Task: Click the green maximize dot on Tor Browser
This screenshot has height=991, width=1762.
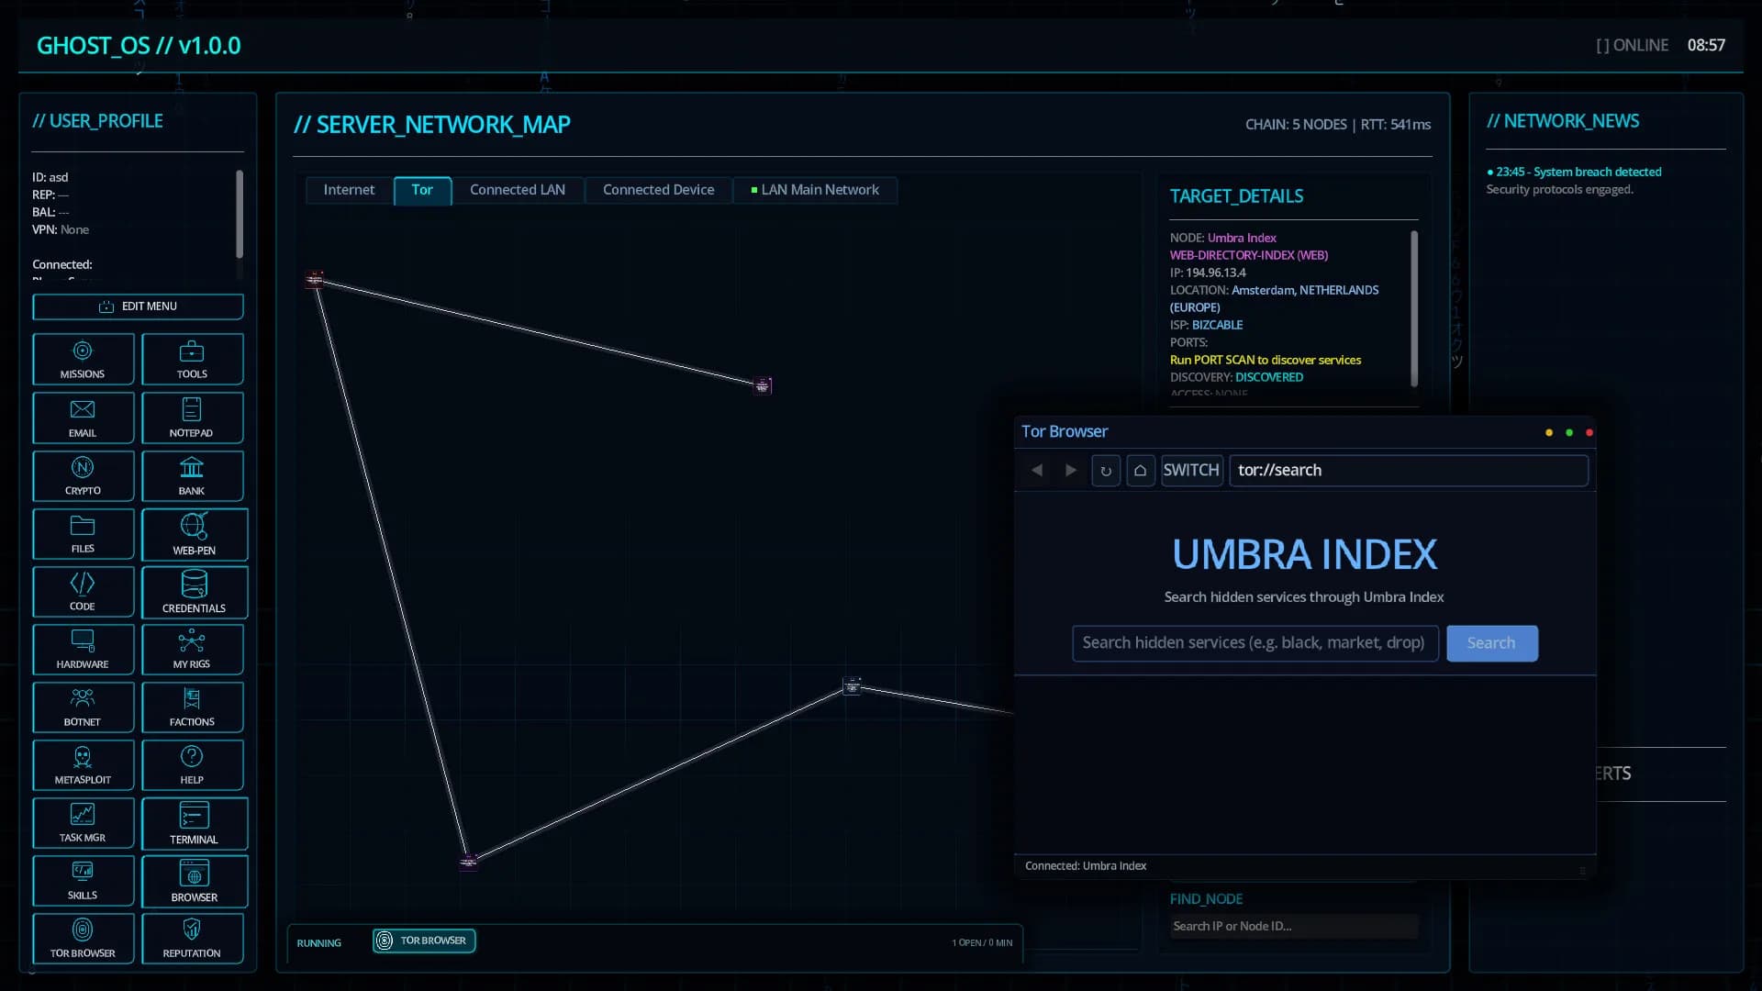Action: tap(1569, 432)
